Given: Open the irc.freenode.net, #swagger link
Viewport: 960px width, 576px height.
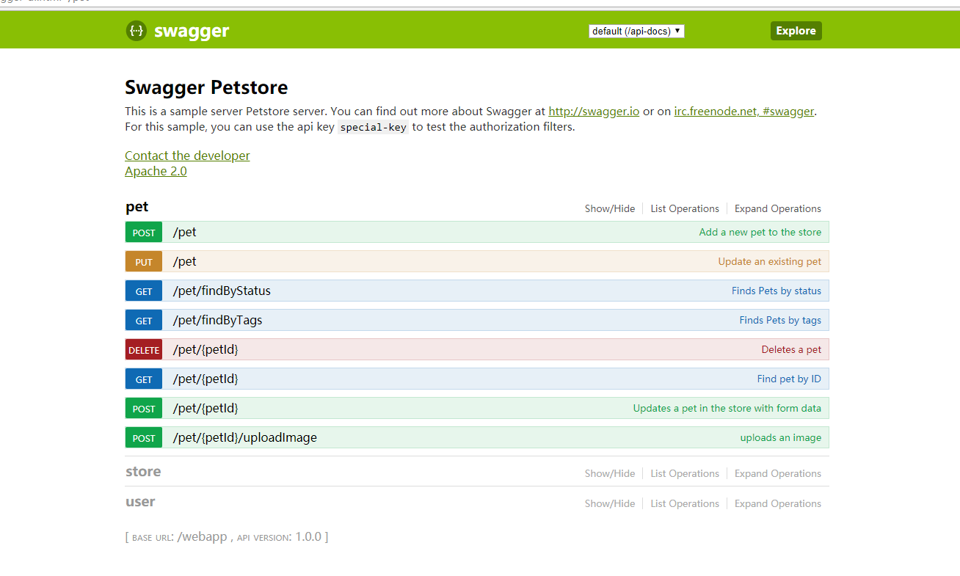Looking at the screenshot, I should tap(744, 112).
